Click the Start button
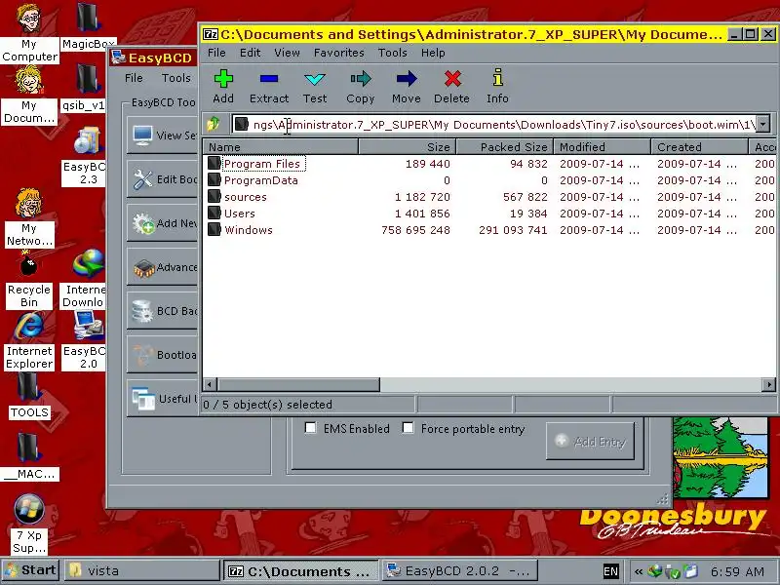The width and height of the screenshot is (780, 585). 30,570
